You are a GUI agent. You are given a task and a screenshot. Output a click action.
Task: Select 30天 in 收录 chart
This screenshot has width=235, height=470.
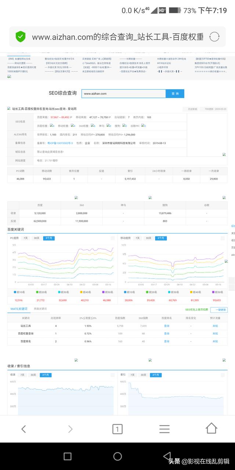33,375
